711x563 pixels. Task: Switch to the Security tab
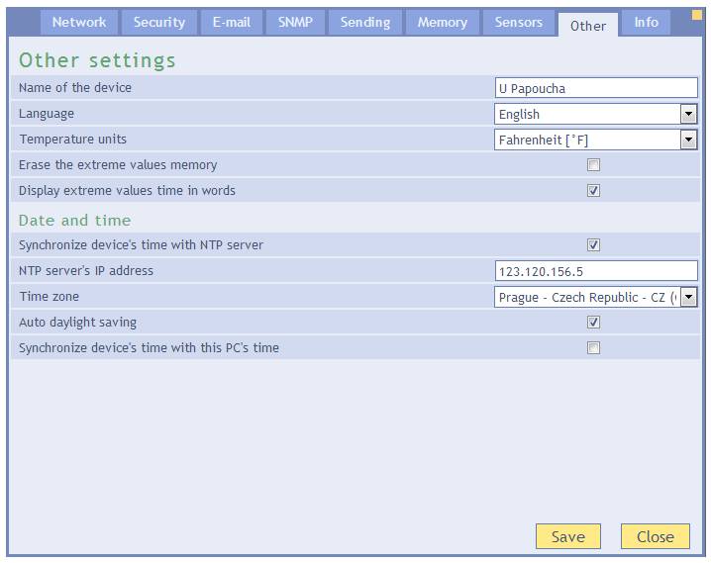click(159, 23)
